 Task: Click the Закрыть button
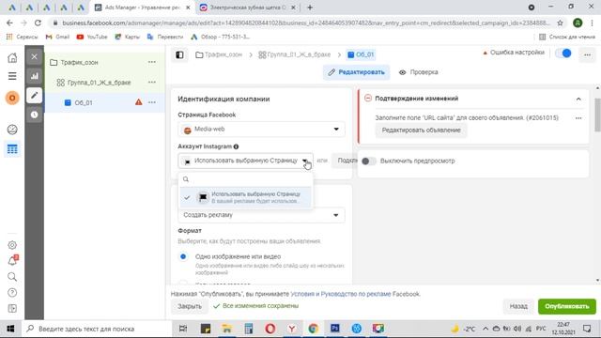[x=190, y=306]
